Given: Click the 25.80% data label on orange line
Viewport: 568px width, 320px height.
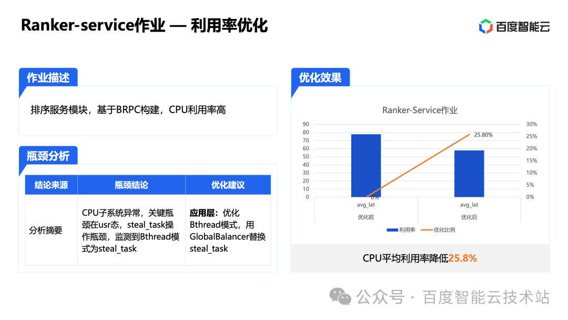Looking at the screenshot, I should coord(483,135).
